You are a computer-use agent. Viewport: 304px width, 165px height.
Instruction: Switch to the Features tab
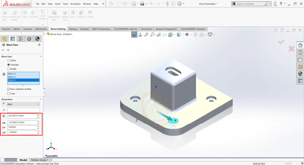[6, 29]
